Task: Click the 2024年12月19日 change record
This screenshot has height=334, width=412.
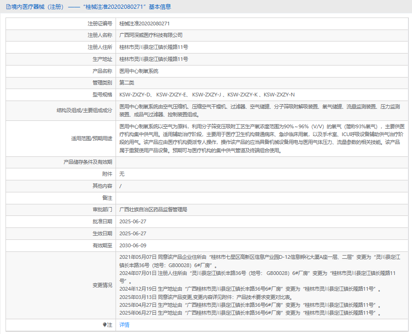Action: pyautogui.click(x=250, y=289)
